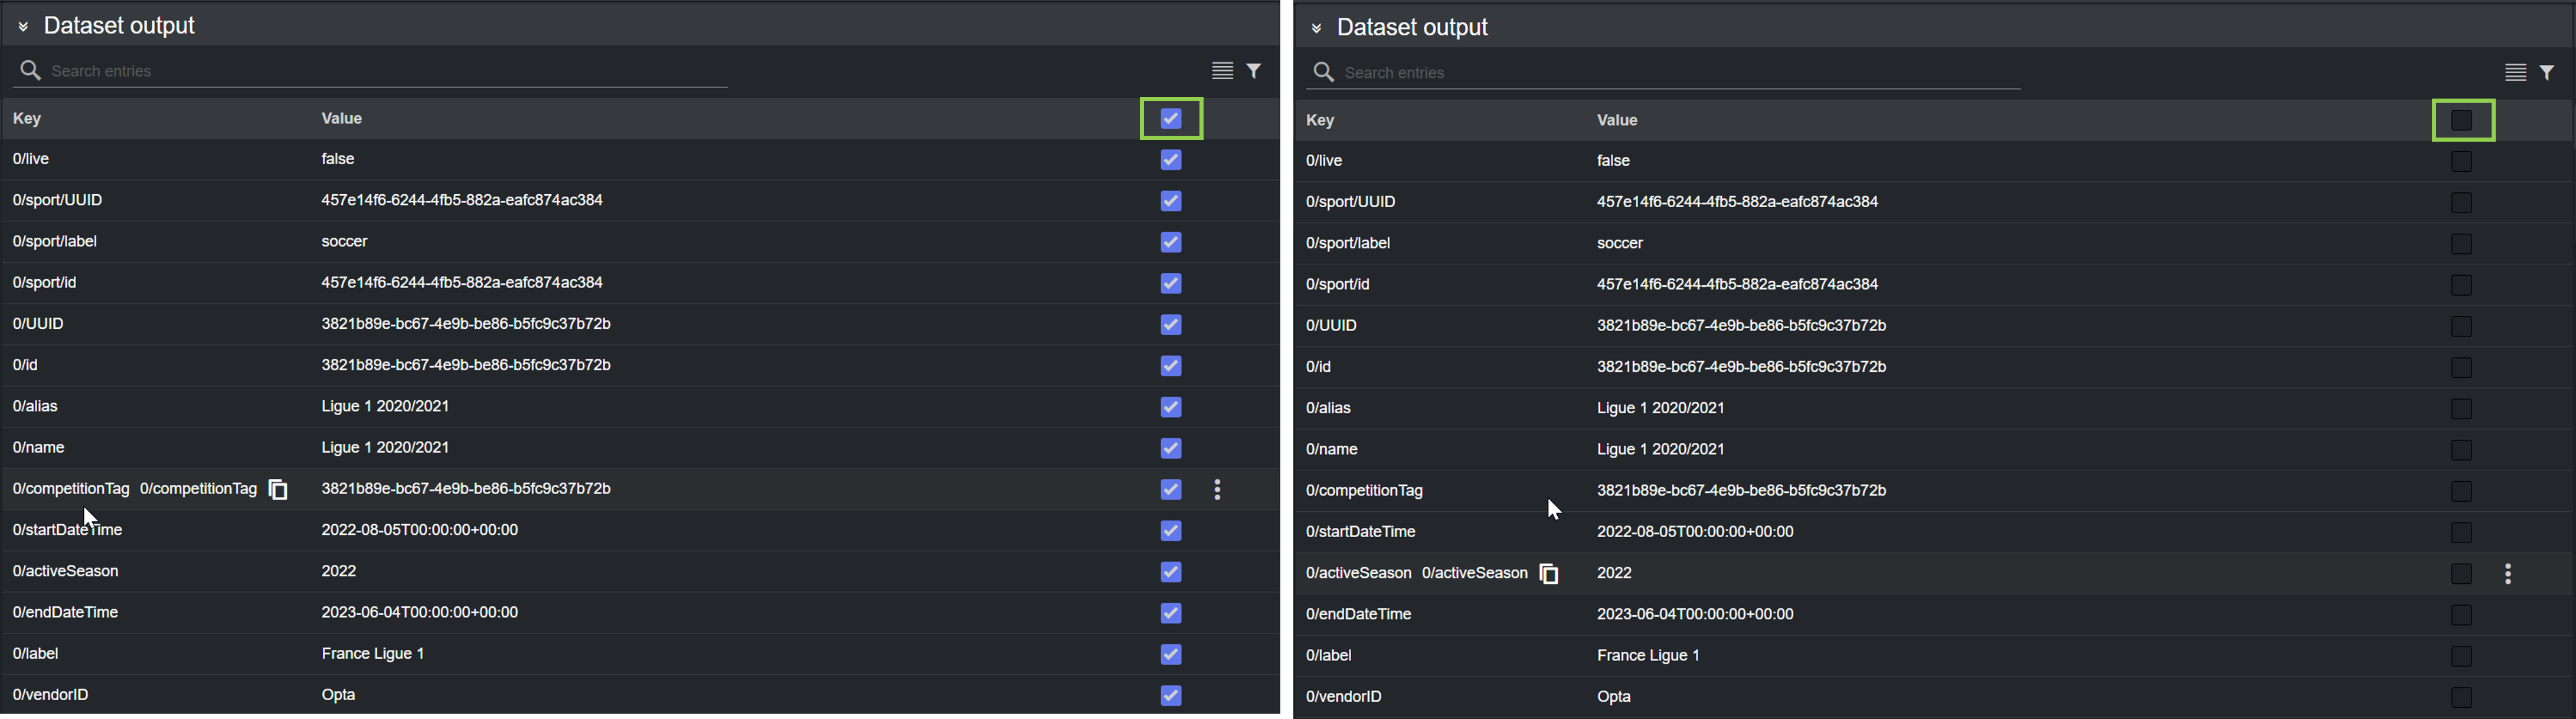Uncheck the select-all checkbox in left panel header

pos(1171,119)
